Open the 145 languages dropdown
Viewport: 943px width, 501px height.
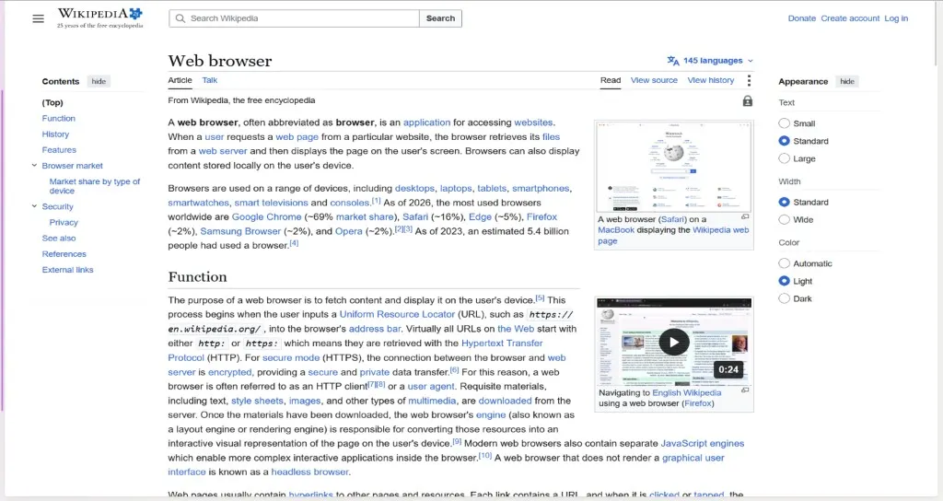tap(710, 61)
